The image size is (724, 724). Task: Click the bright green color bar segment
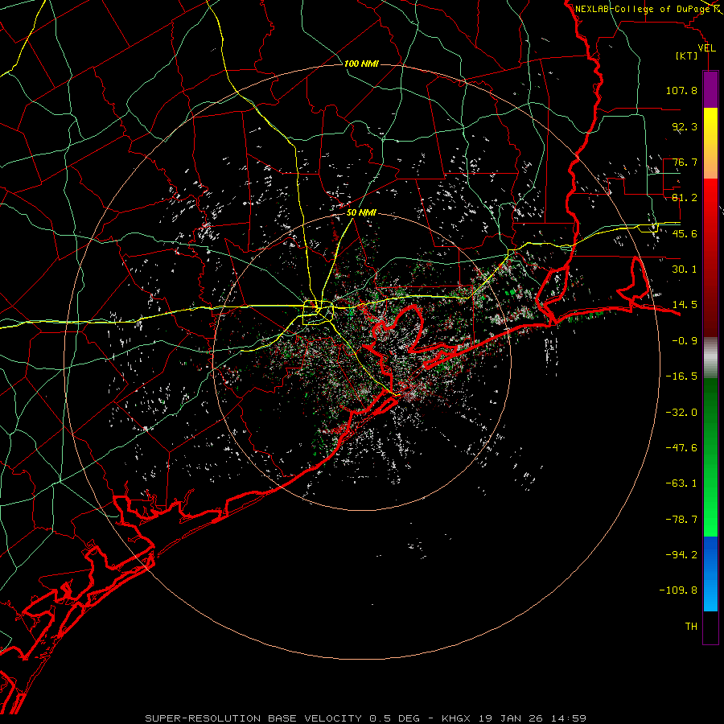point(710,457)
